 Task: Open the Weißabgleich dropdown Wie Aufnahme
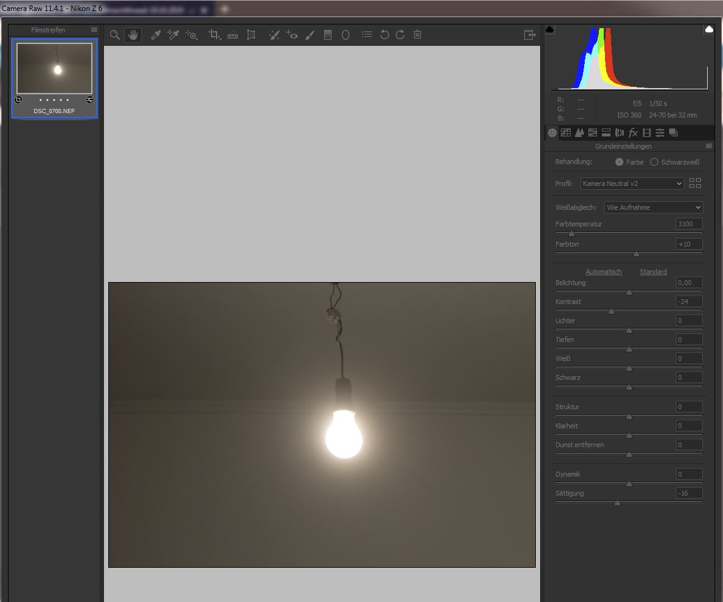[653, 207]
